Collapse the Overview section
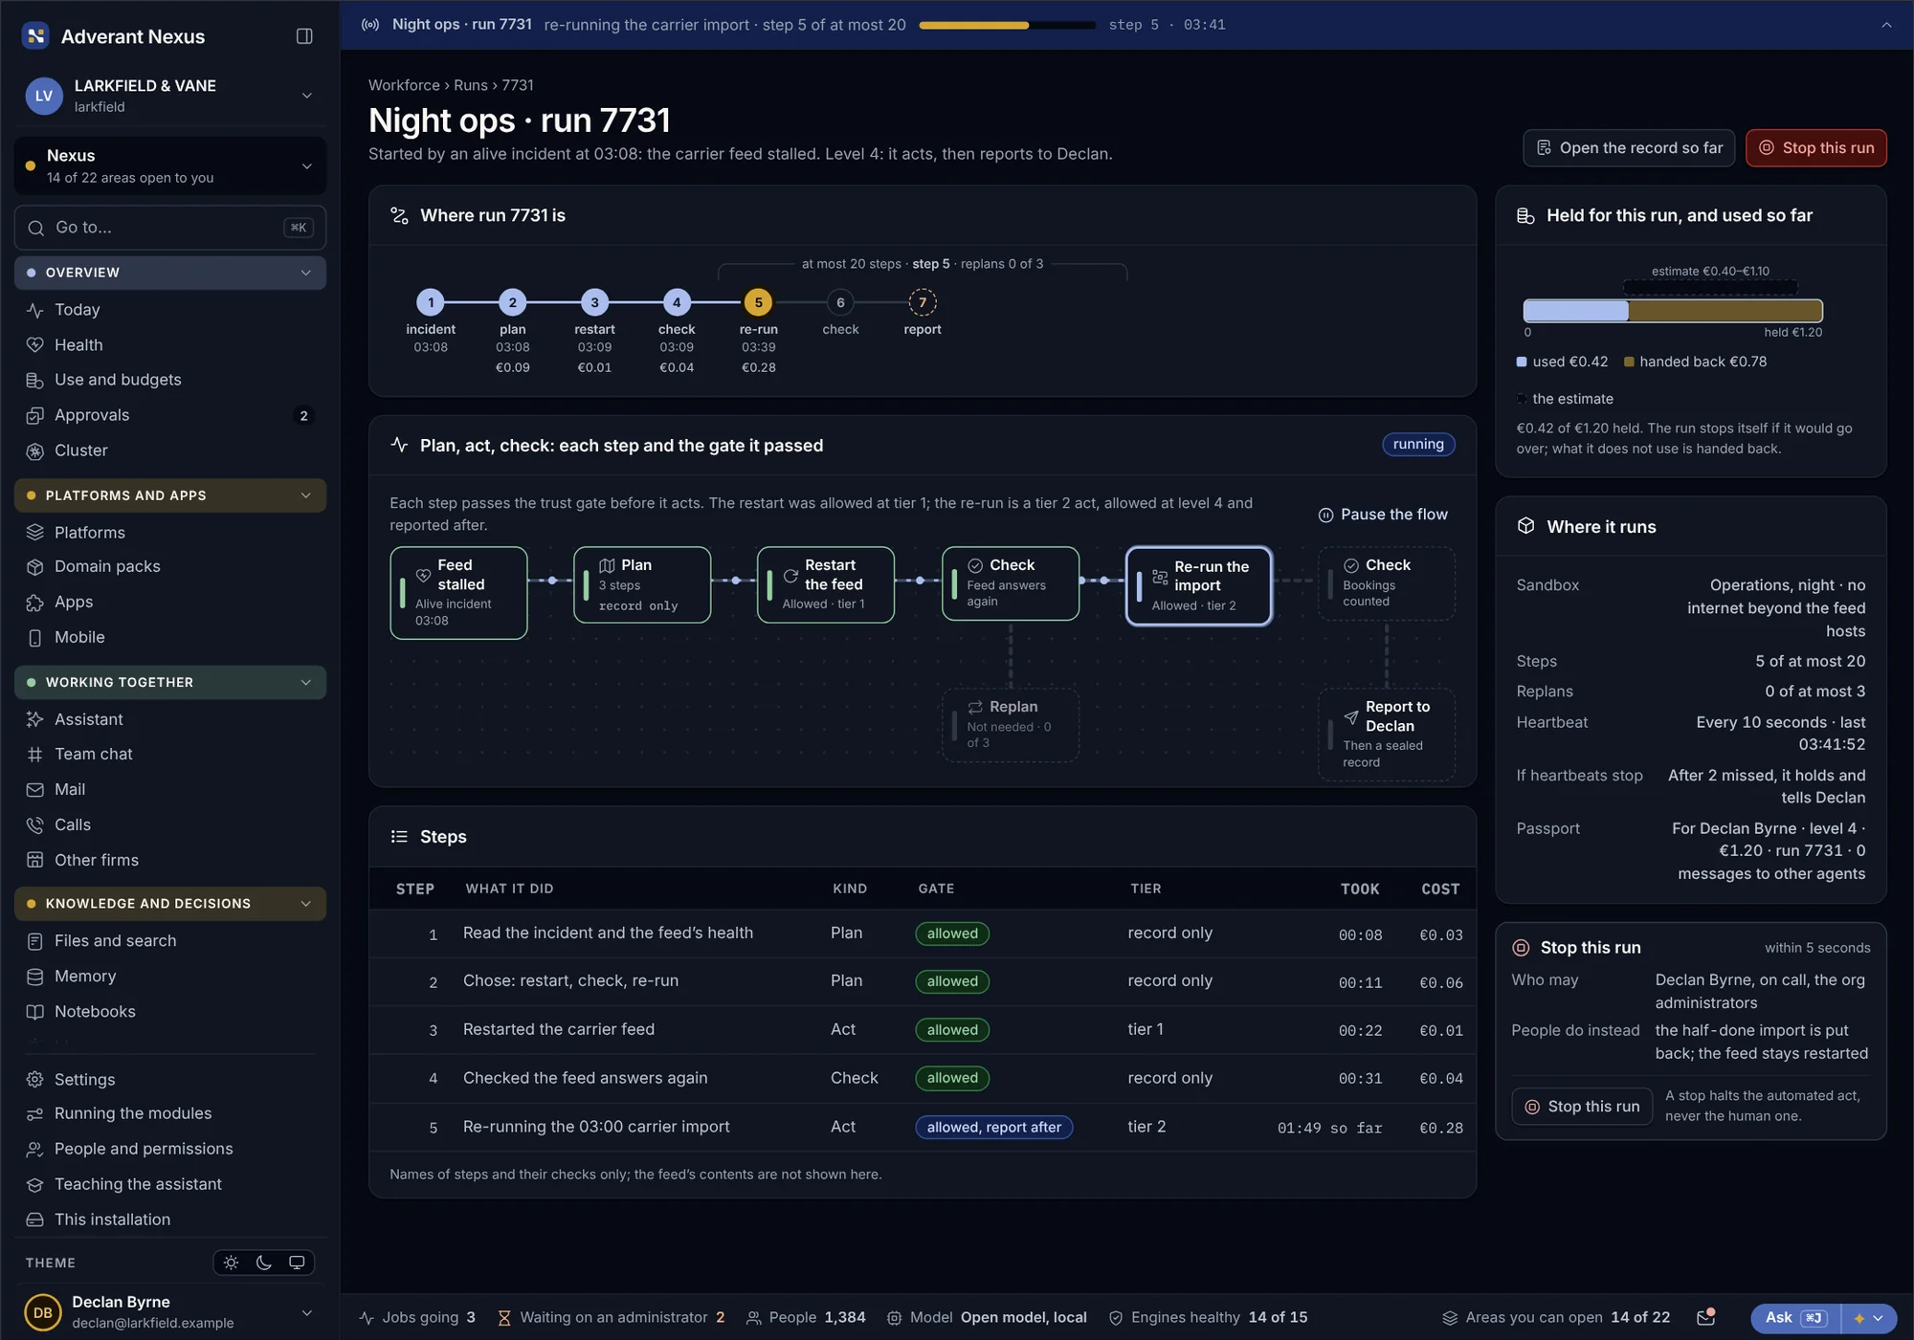This screenshot has height=1340, width=1914. coord(170,273)
